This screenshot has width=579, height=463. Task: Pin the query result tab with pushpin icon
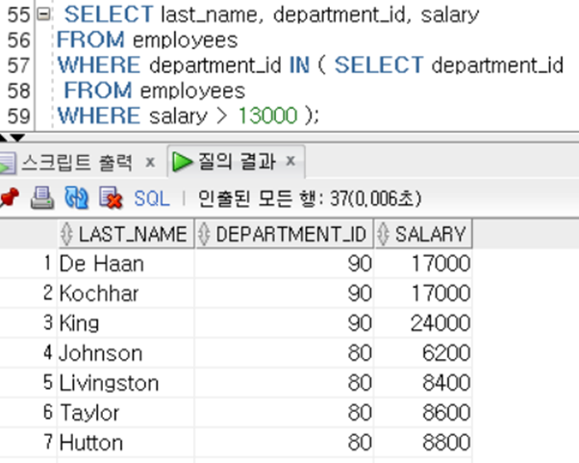(x=10, y=197)
